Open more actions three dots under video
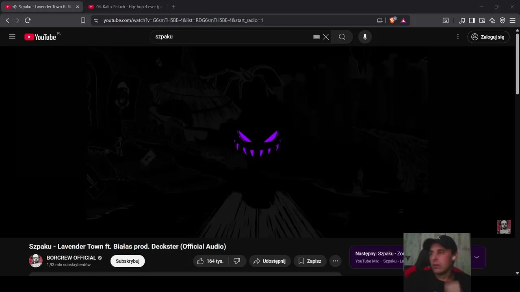This screenshot has width=520, height=292. 336,261
